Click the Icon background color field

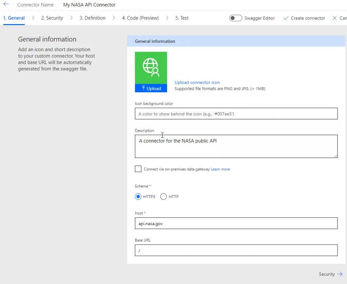coord(236,114)
